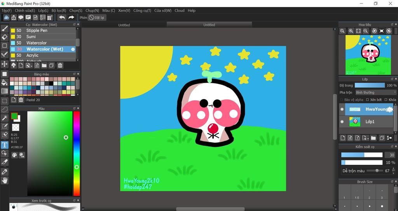
Task: Open the add special layer dropdown
Action: tap(365, 138)
